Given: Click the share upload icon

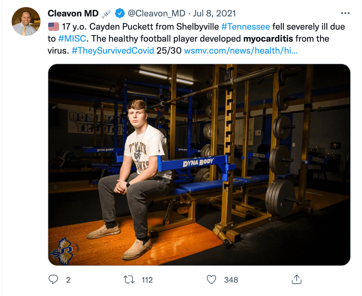Looking at the screenshot, I should (x=297, y=279).
